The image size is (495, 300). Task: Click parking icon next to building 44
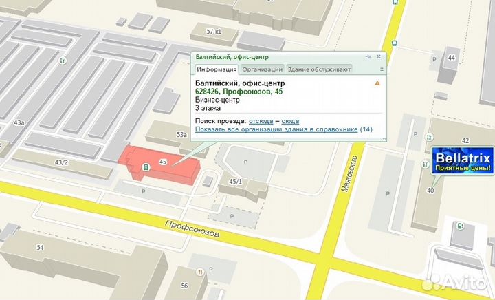434,60
